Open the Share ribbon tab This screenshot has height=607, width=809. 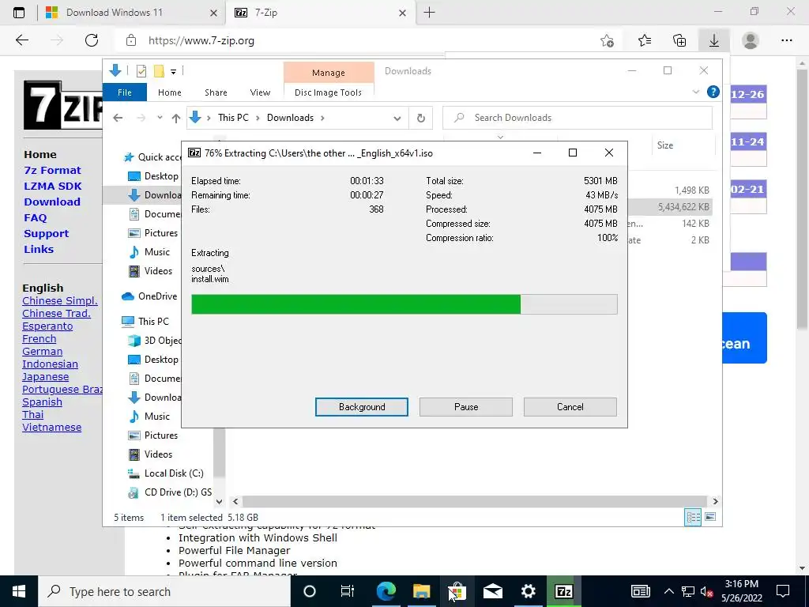[216, 92]
